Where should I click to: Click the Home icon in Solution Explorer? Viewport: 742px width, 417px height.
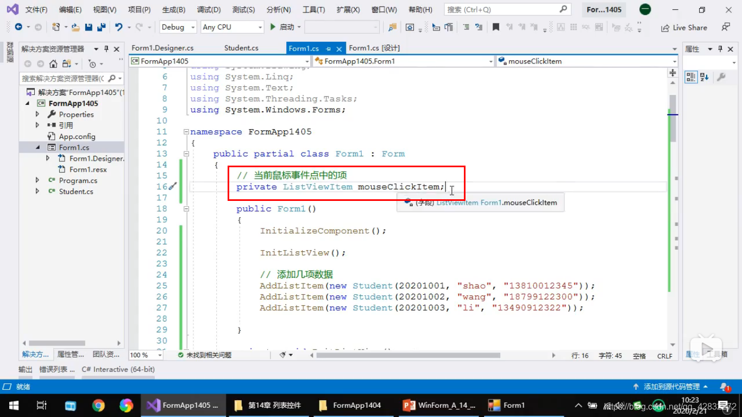53,64
